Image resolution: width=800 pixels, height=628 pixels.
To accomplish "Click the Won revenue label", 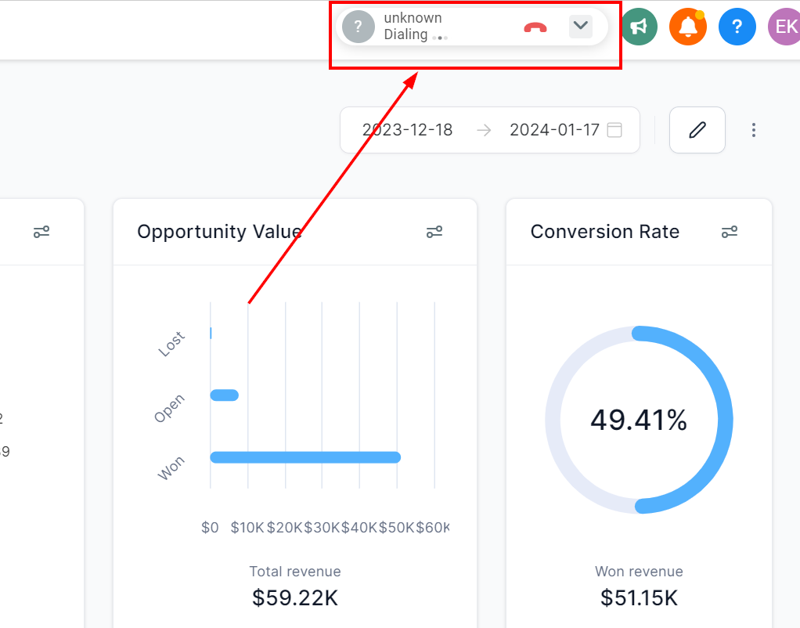I will [639, 572].
